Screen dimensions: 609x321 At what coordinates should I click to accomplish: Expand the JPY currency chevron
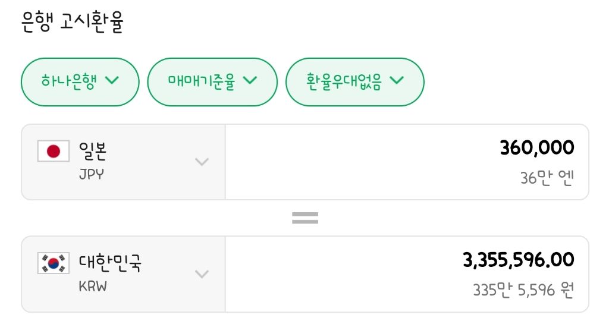pos(202,162)
